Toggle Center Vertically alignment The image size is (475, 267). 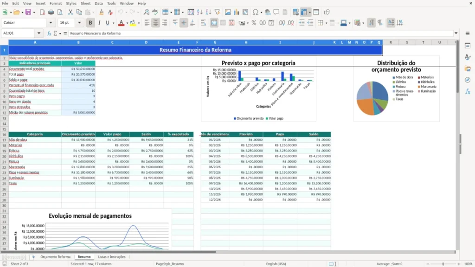184,23
